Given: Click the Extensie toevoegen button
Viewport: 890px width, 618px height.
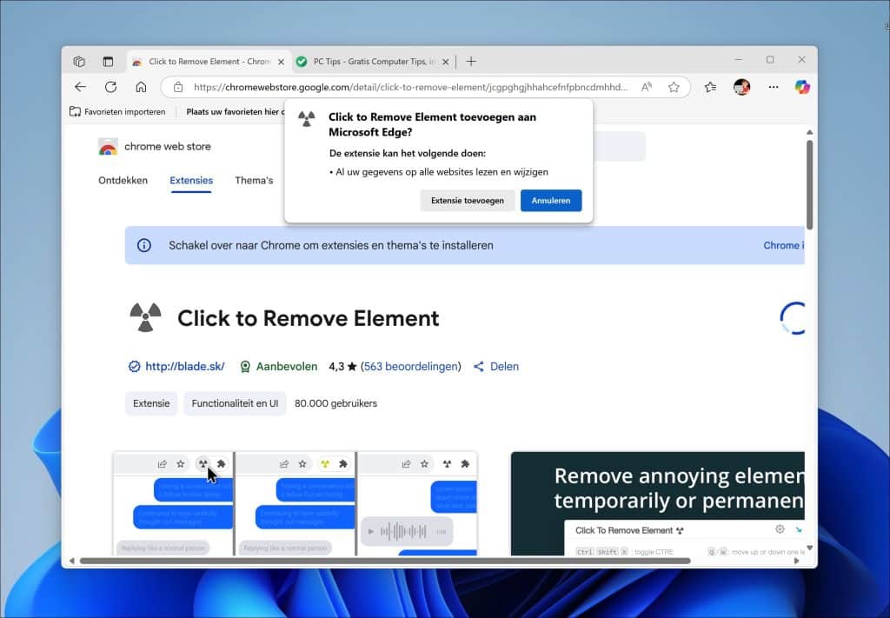Looking at the screenshot, I should pos(467,200).
